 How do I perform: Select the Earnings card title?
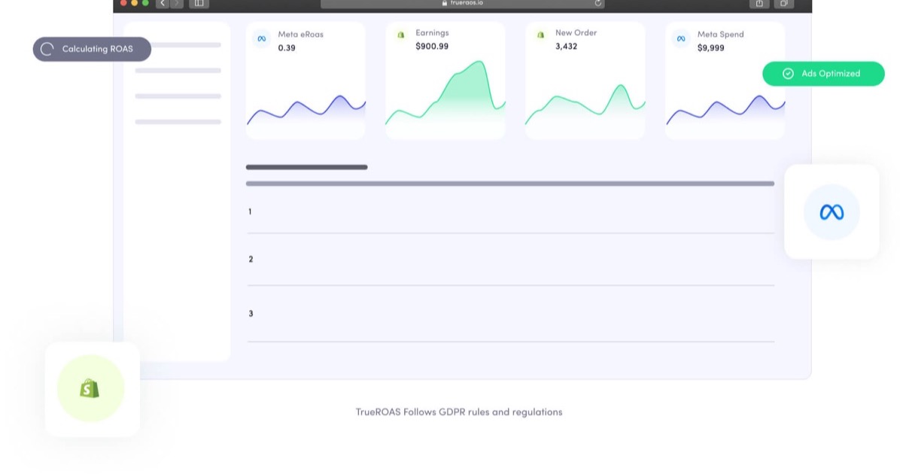pyautogui.click(x=433, y=32)
